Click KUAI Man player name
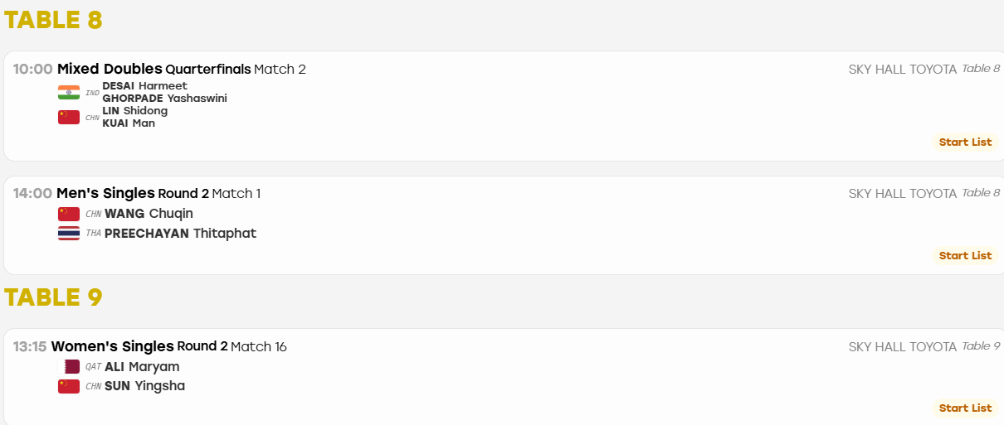This screenshot has height=425, width=1004. 129,123
